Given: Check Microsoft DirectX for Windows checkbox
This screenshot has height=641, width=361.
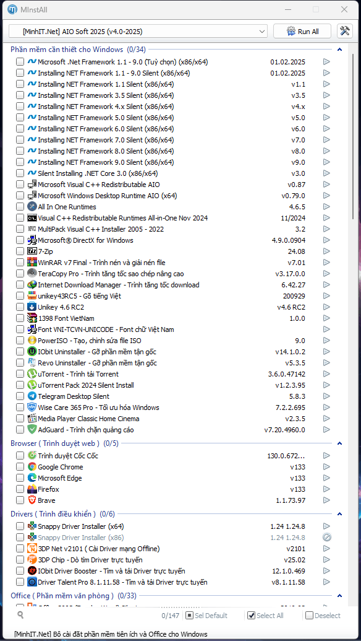Looking at the screenshot, I should pos(20,240).
